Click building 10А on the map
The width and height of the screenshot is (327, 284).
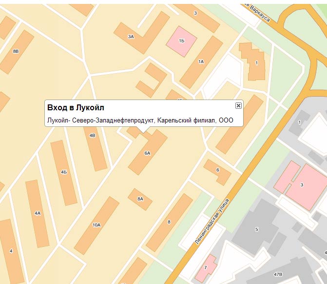click(96, 224)
